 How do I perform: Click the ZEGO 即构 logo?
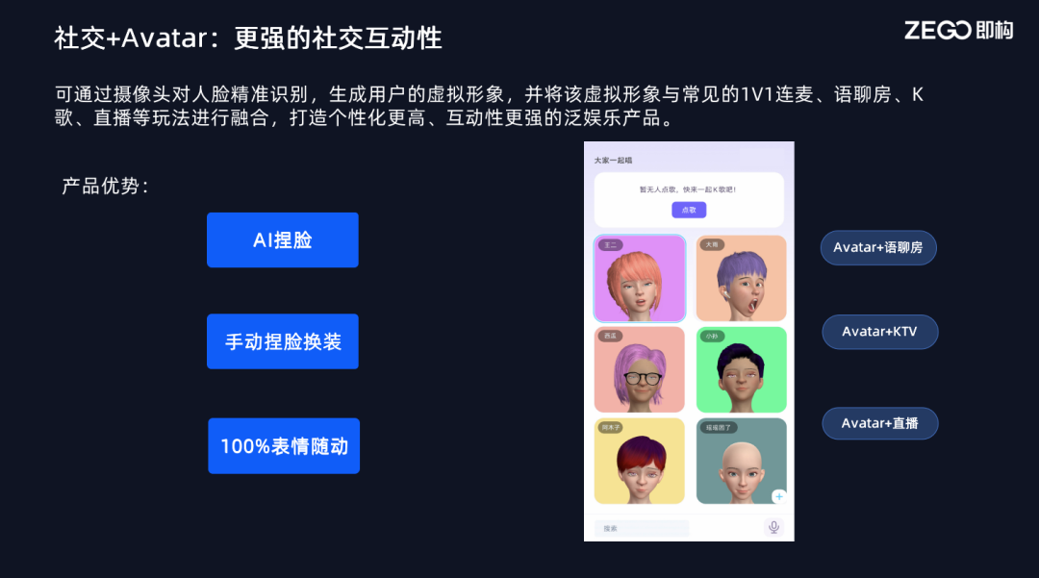(x=958, y=31)
